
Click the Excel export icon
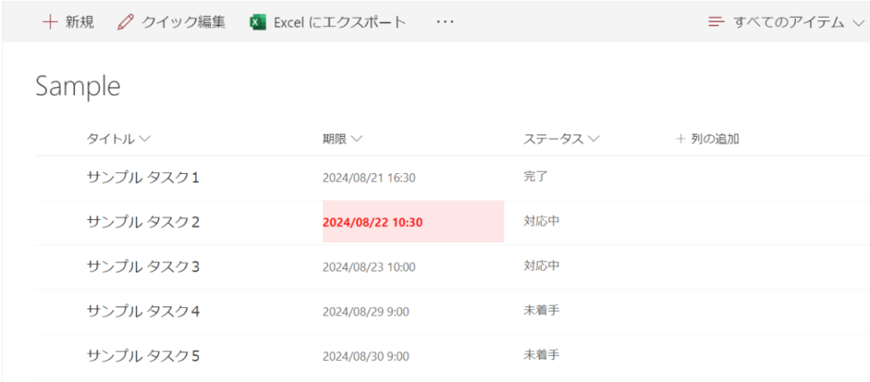tap(258, 22)
